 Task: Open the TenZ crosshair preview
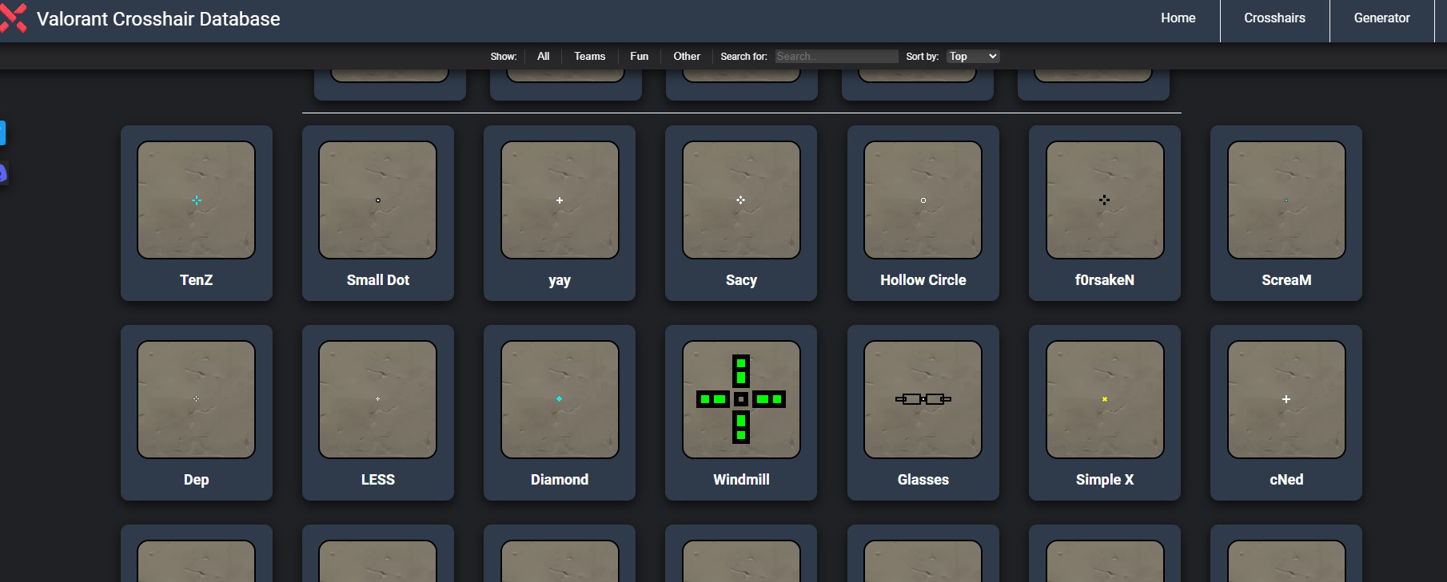[197, 200]
